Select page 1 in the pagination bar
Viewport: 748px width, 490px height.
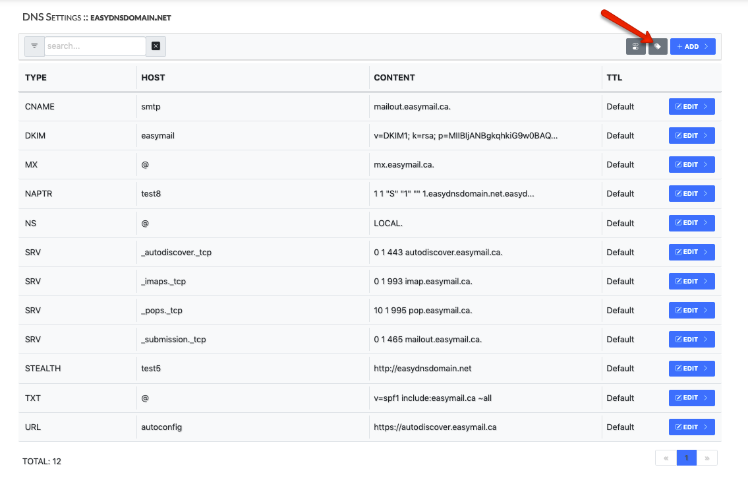click(686, 458)
